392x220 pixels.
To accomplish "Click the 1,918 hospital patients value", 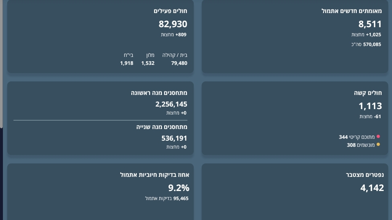I will [127, 63].
